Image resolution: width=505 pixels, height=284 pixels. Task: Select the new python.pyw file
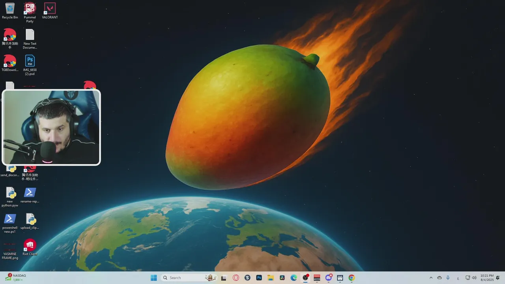10,196
